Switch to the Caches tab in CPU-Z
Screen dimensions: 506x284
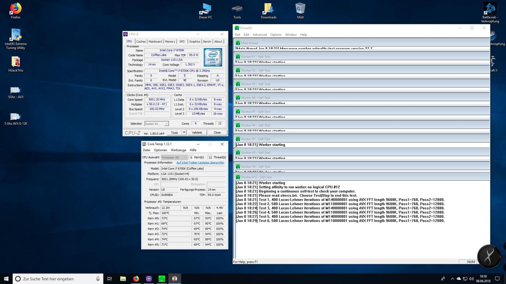tap(141, 41)
